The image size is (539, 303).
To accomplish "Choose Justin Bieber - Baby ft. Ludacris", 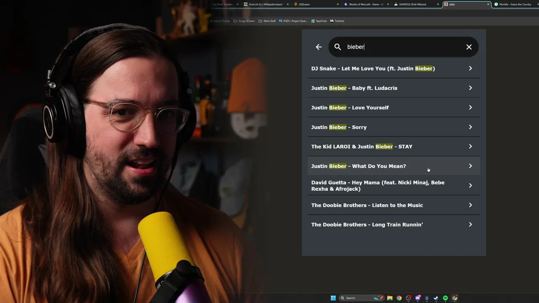I will click(x=394, y=88).
